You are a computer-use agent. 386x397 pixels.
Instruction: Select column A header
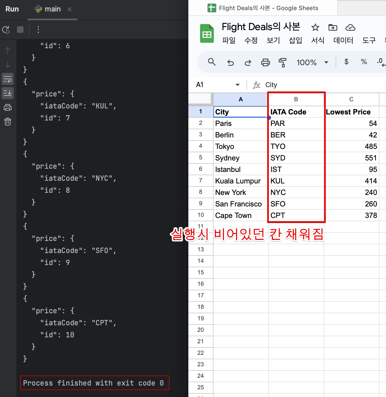(x=241, y=99)
